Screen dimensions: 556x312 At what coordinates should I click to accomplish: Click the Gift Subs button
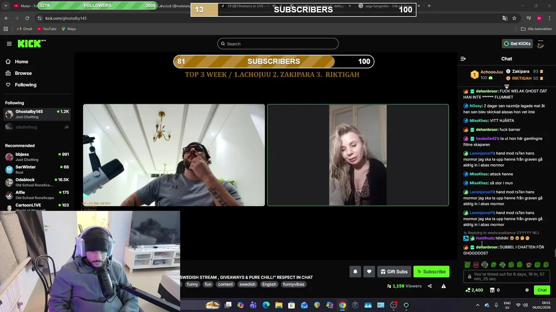tap(394, 272)
